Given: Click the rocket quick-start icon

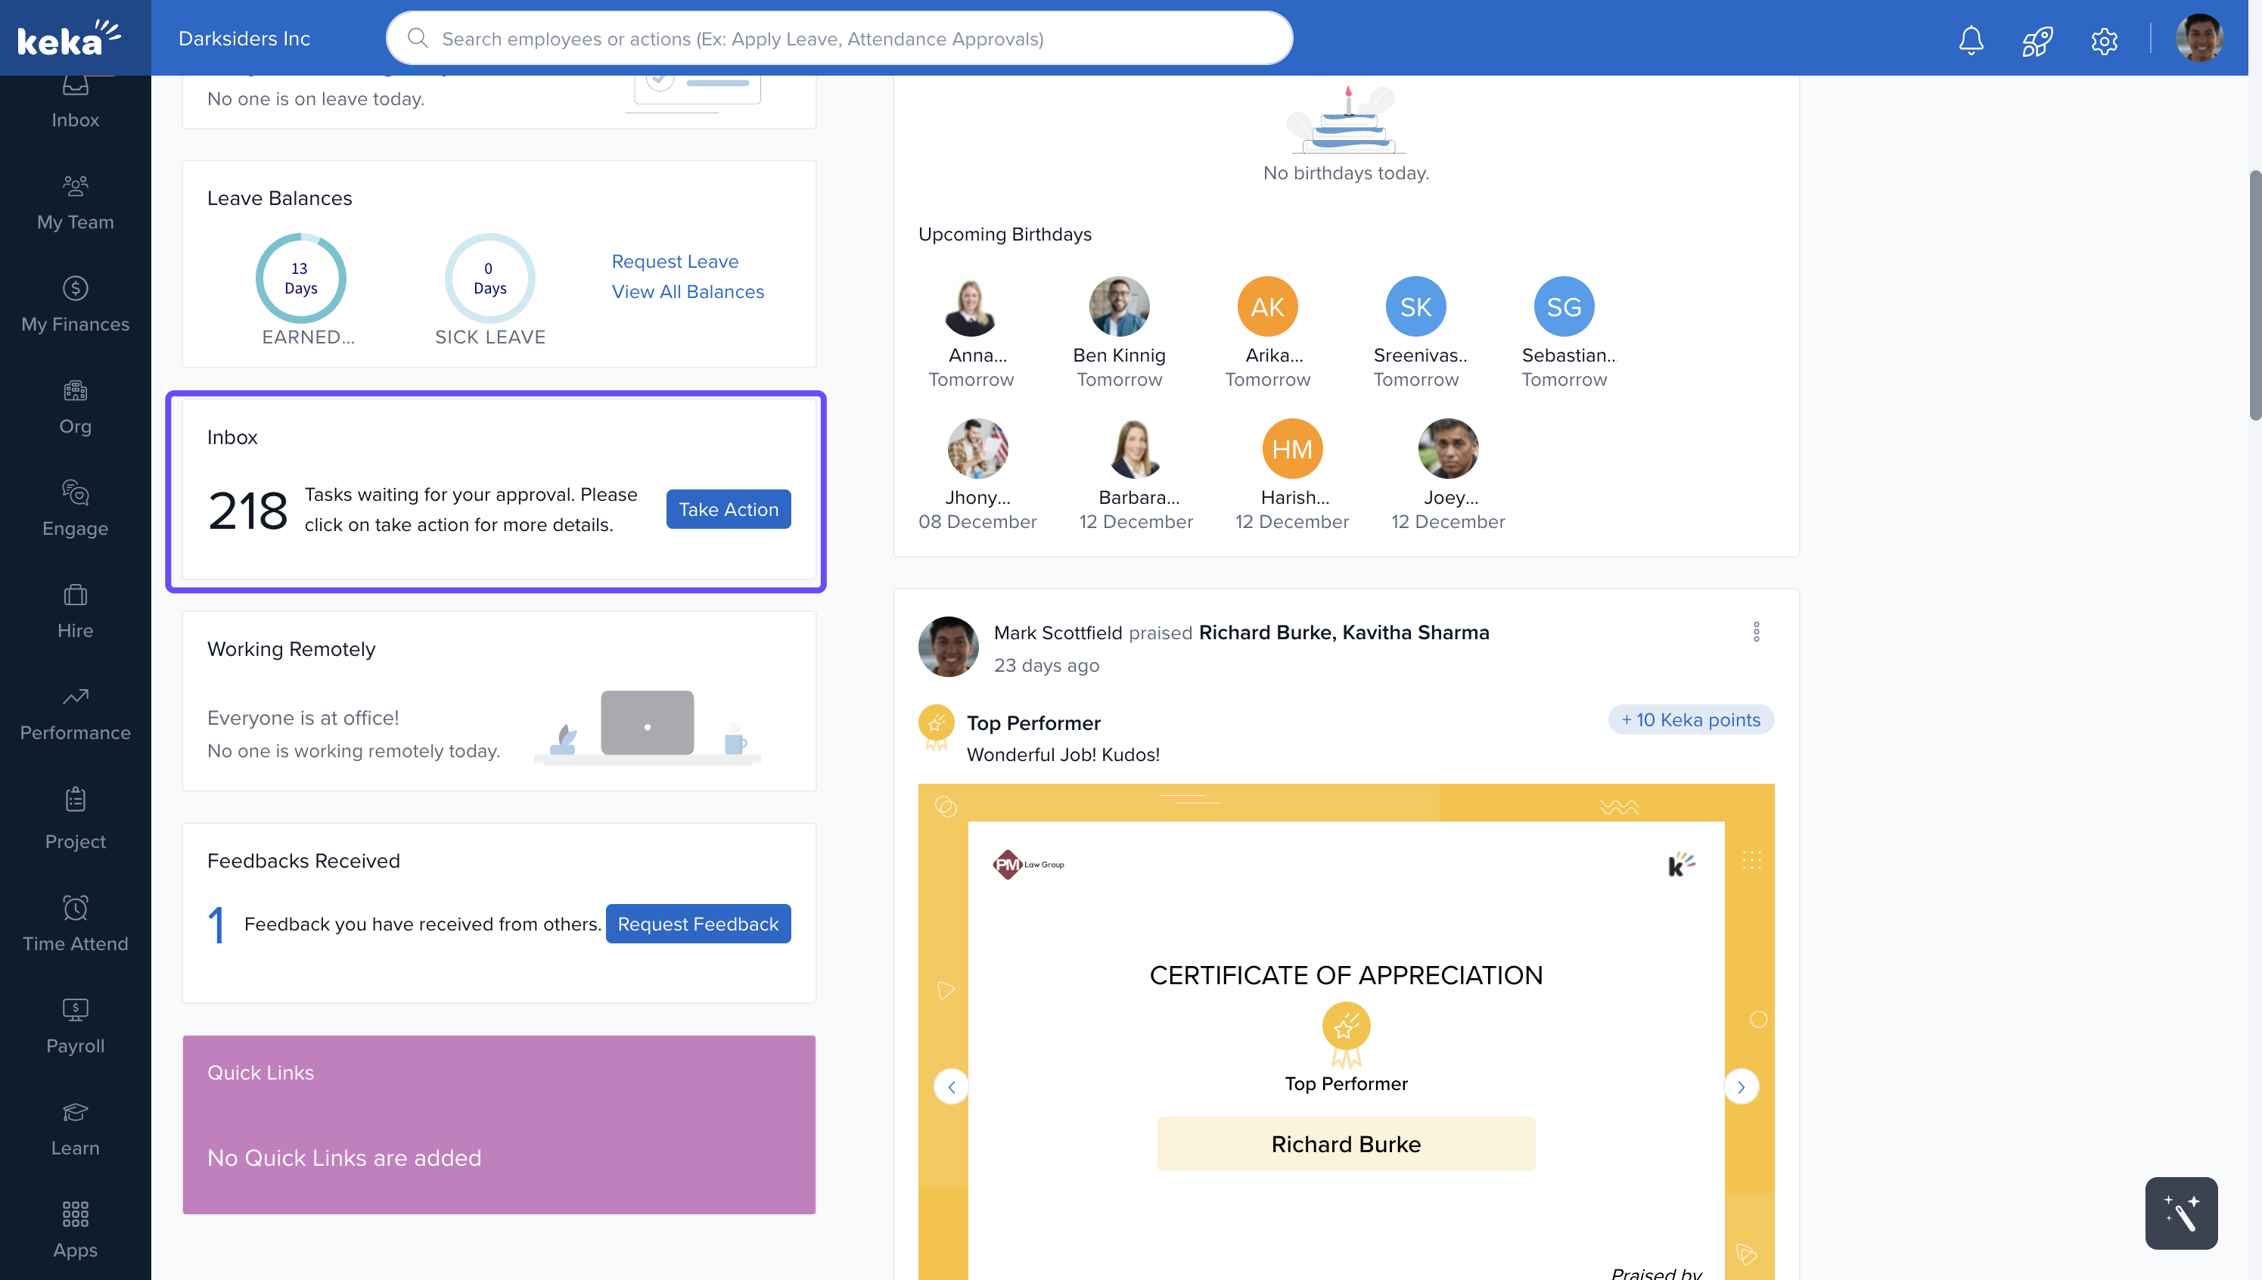Looking at the screenshot, I should (2036, 39).
